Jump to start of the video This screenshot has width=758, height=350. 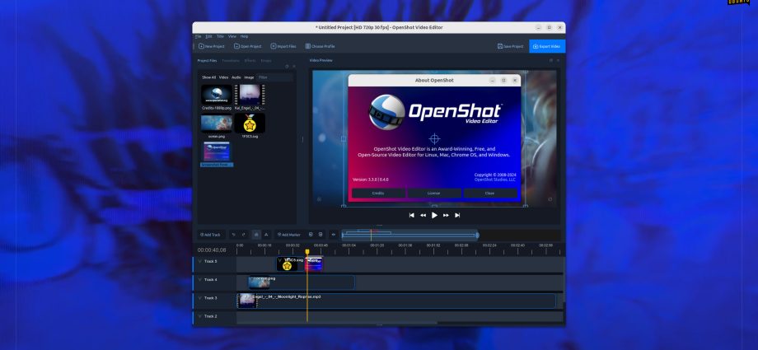(x=411, y=215)
